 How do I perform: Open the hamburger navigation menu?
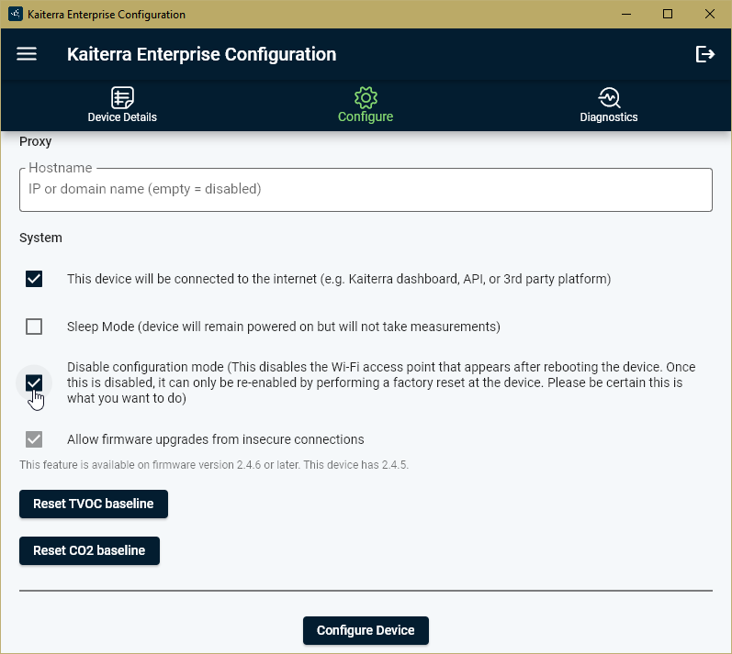(x=27, y=54)
